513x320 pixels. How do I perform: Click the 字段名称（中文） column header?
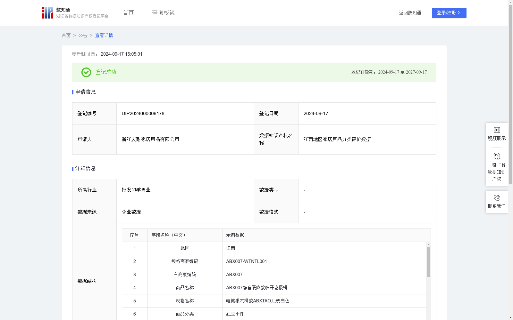pos(185,235)
